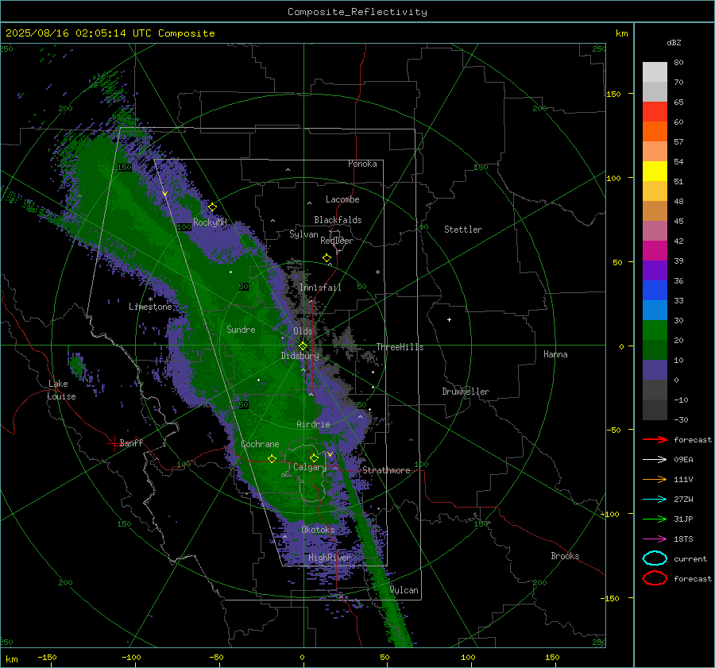Select the magenta 39-42 dBZ swatch
Screen dimensions: 715x668
(x=655, y=251)
